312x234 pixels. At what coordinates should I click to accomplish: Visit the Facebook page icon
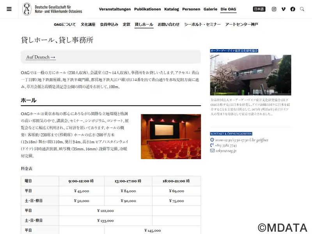tap(293, 9)
